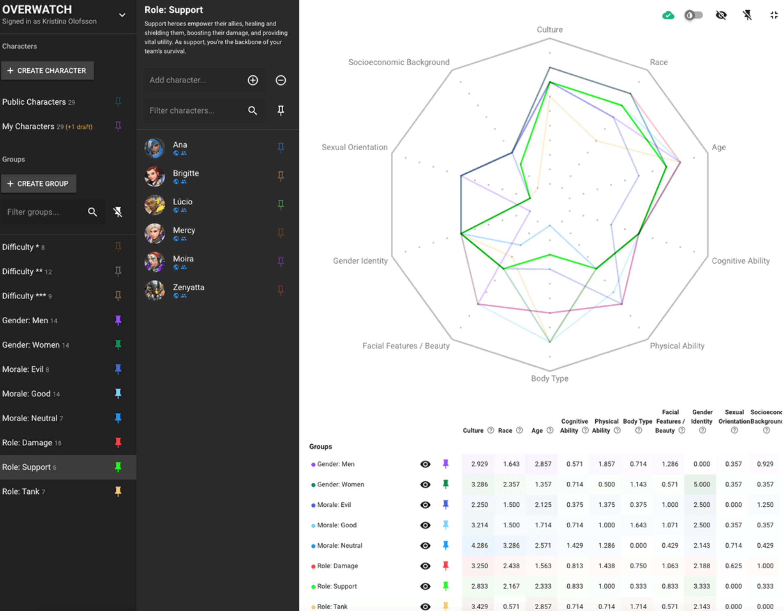Click the remove character minus icon
Viewport: 784px width, 611px height.
point(281,80)
